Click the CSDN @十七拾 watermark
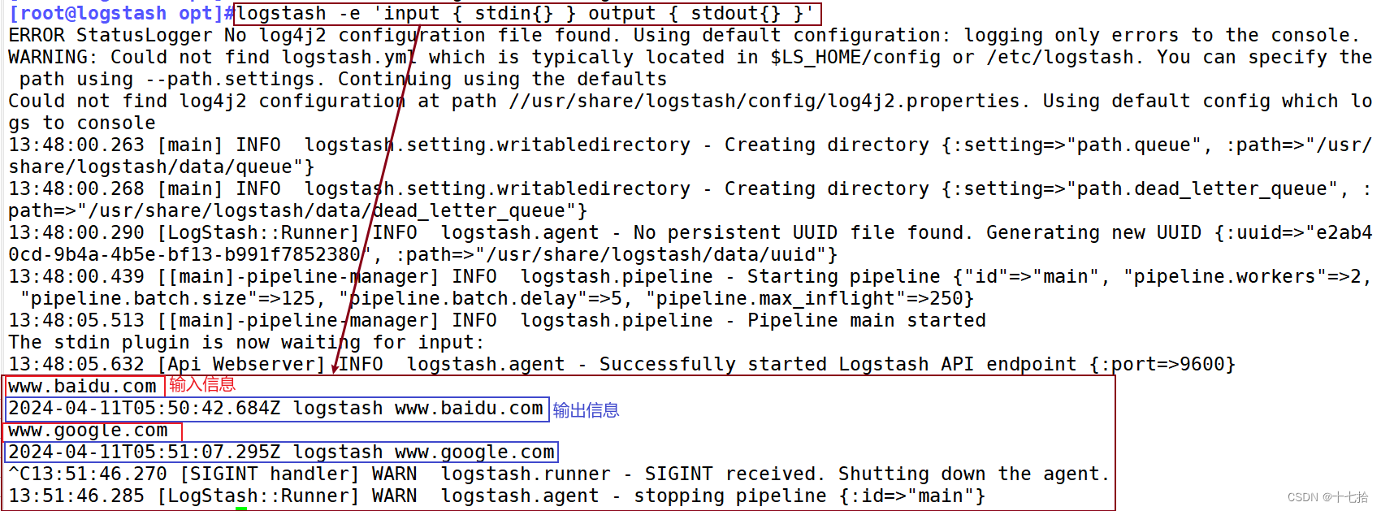The width and height of the screenshot is (1381, 511). point(1328,497)
